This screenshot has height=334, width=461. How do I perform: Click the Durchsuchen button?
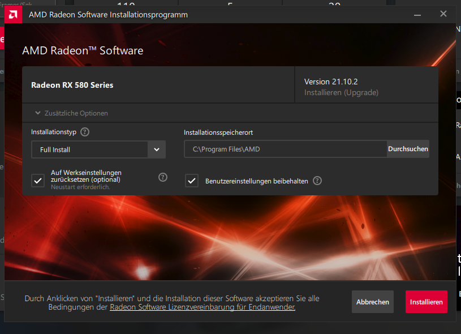point(408,149)
